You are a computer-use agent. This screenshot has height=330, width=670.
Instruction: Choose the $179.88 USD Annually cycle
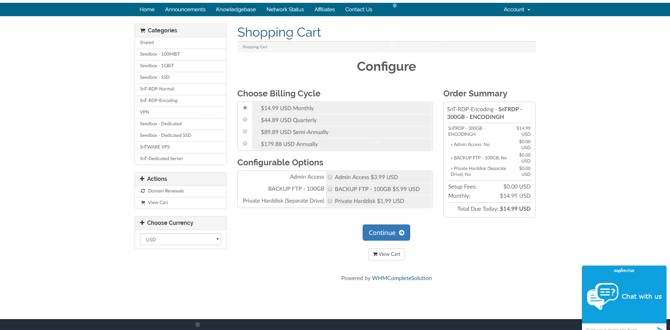[245, 144]
